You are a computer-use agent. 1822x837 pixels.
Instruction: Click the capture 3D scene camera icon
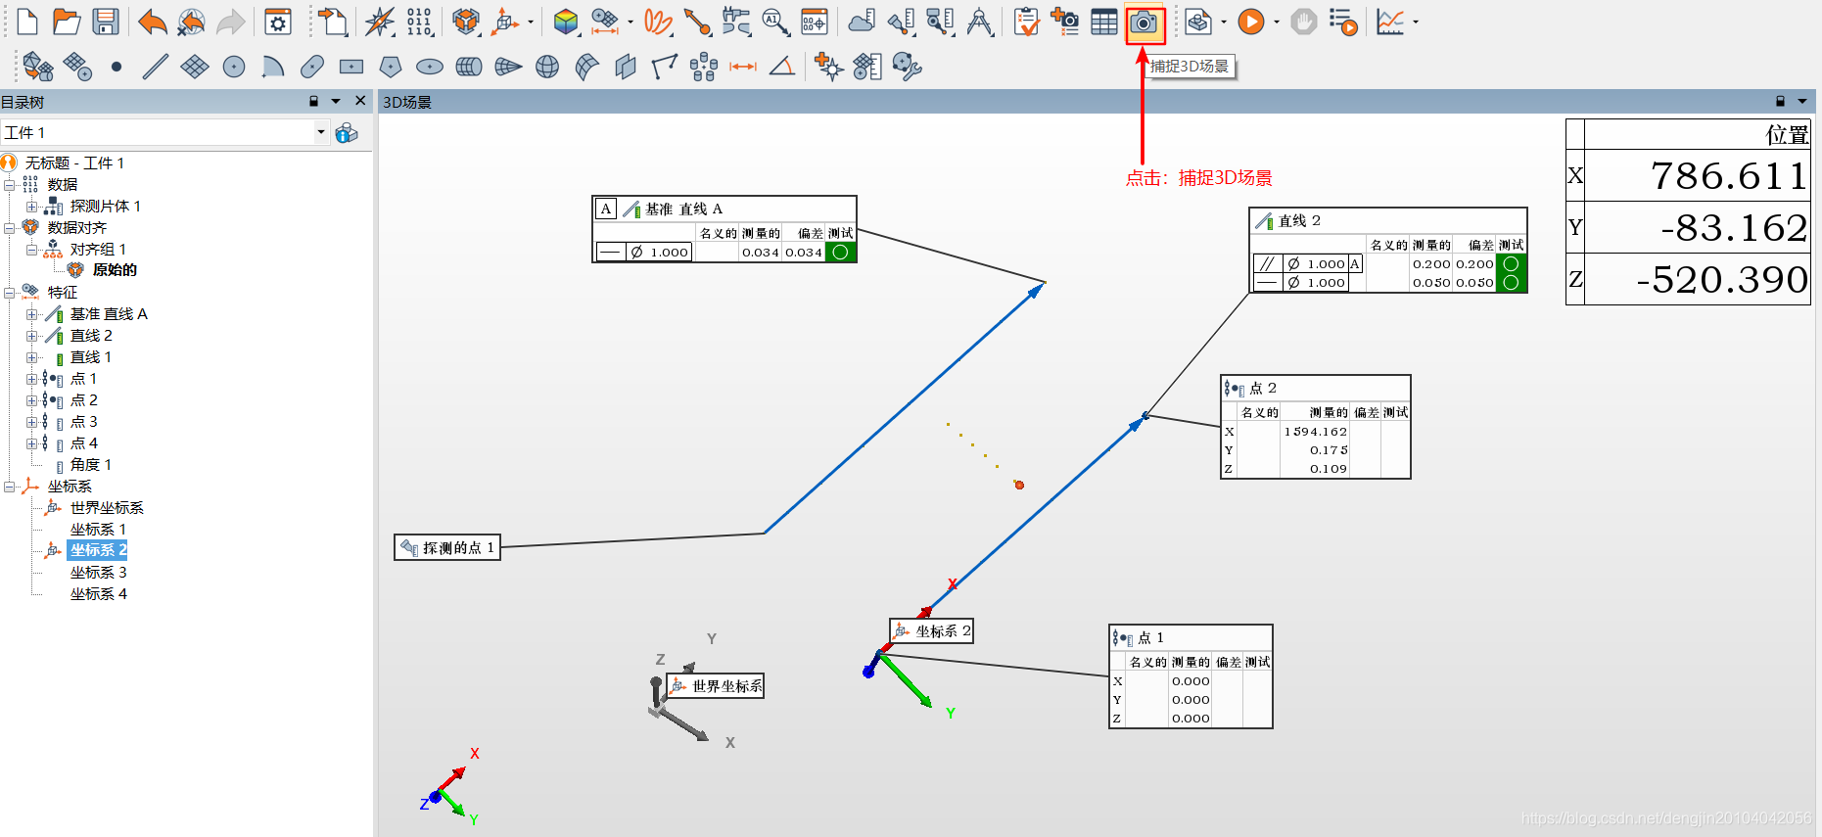pyautogui.click(x=1144, y=23)
